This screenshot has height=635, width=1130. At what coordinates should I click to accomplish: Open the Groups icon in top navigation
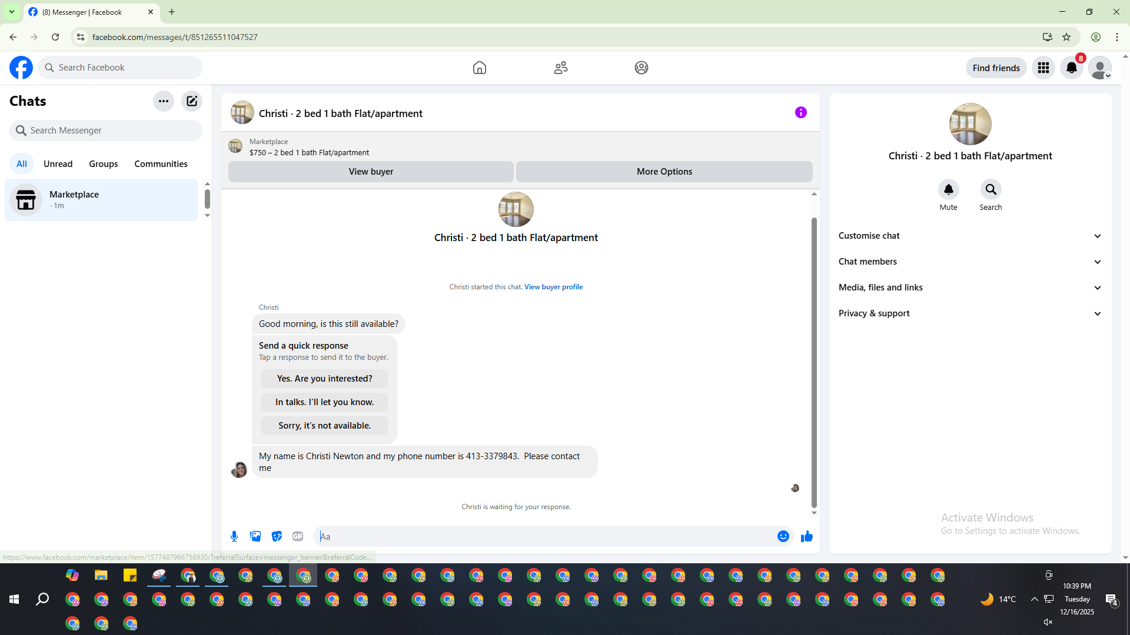(642, 68)
